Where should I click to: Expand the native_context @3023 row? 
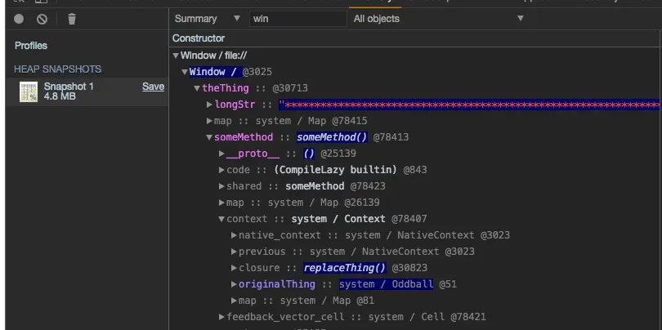(x=234, y=235)
